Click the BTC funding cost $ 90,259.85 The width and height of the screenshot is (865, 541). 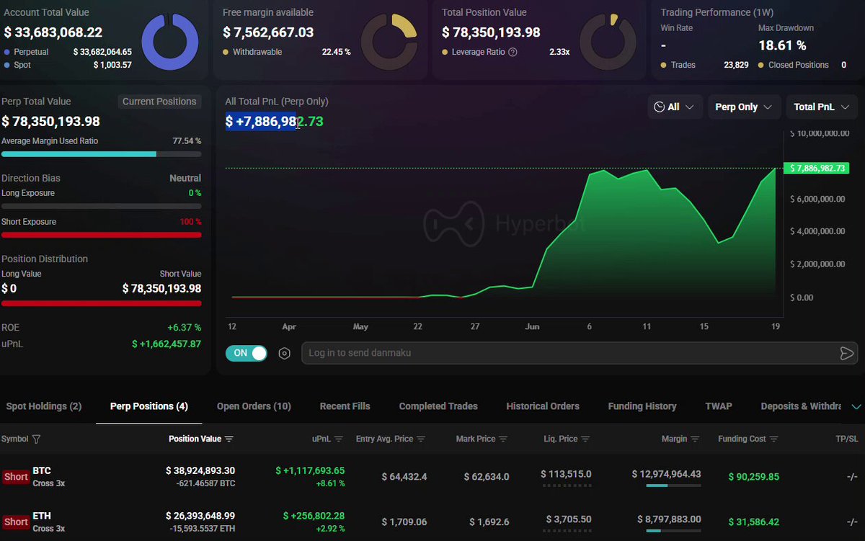[x=753, y=477]
